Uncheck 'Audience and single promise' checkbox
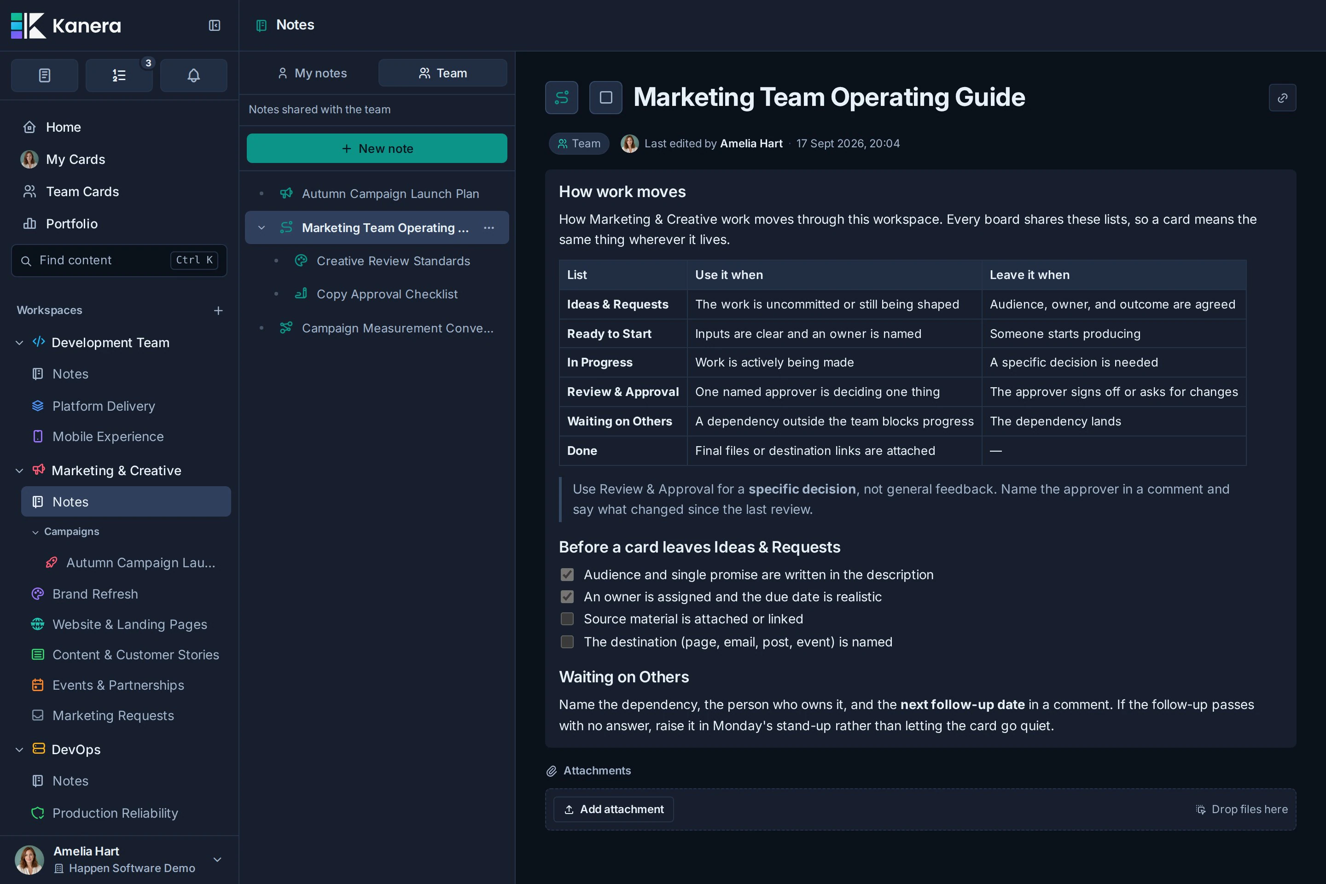The height and width of the screenshot is (884, 1326). coord(567,575)
